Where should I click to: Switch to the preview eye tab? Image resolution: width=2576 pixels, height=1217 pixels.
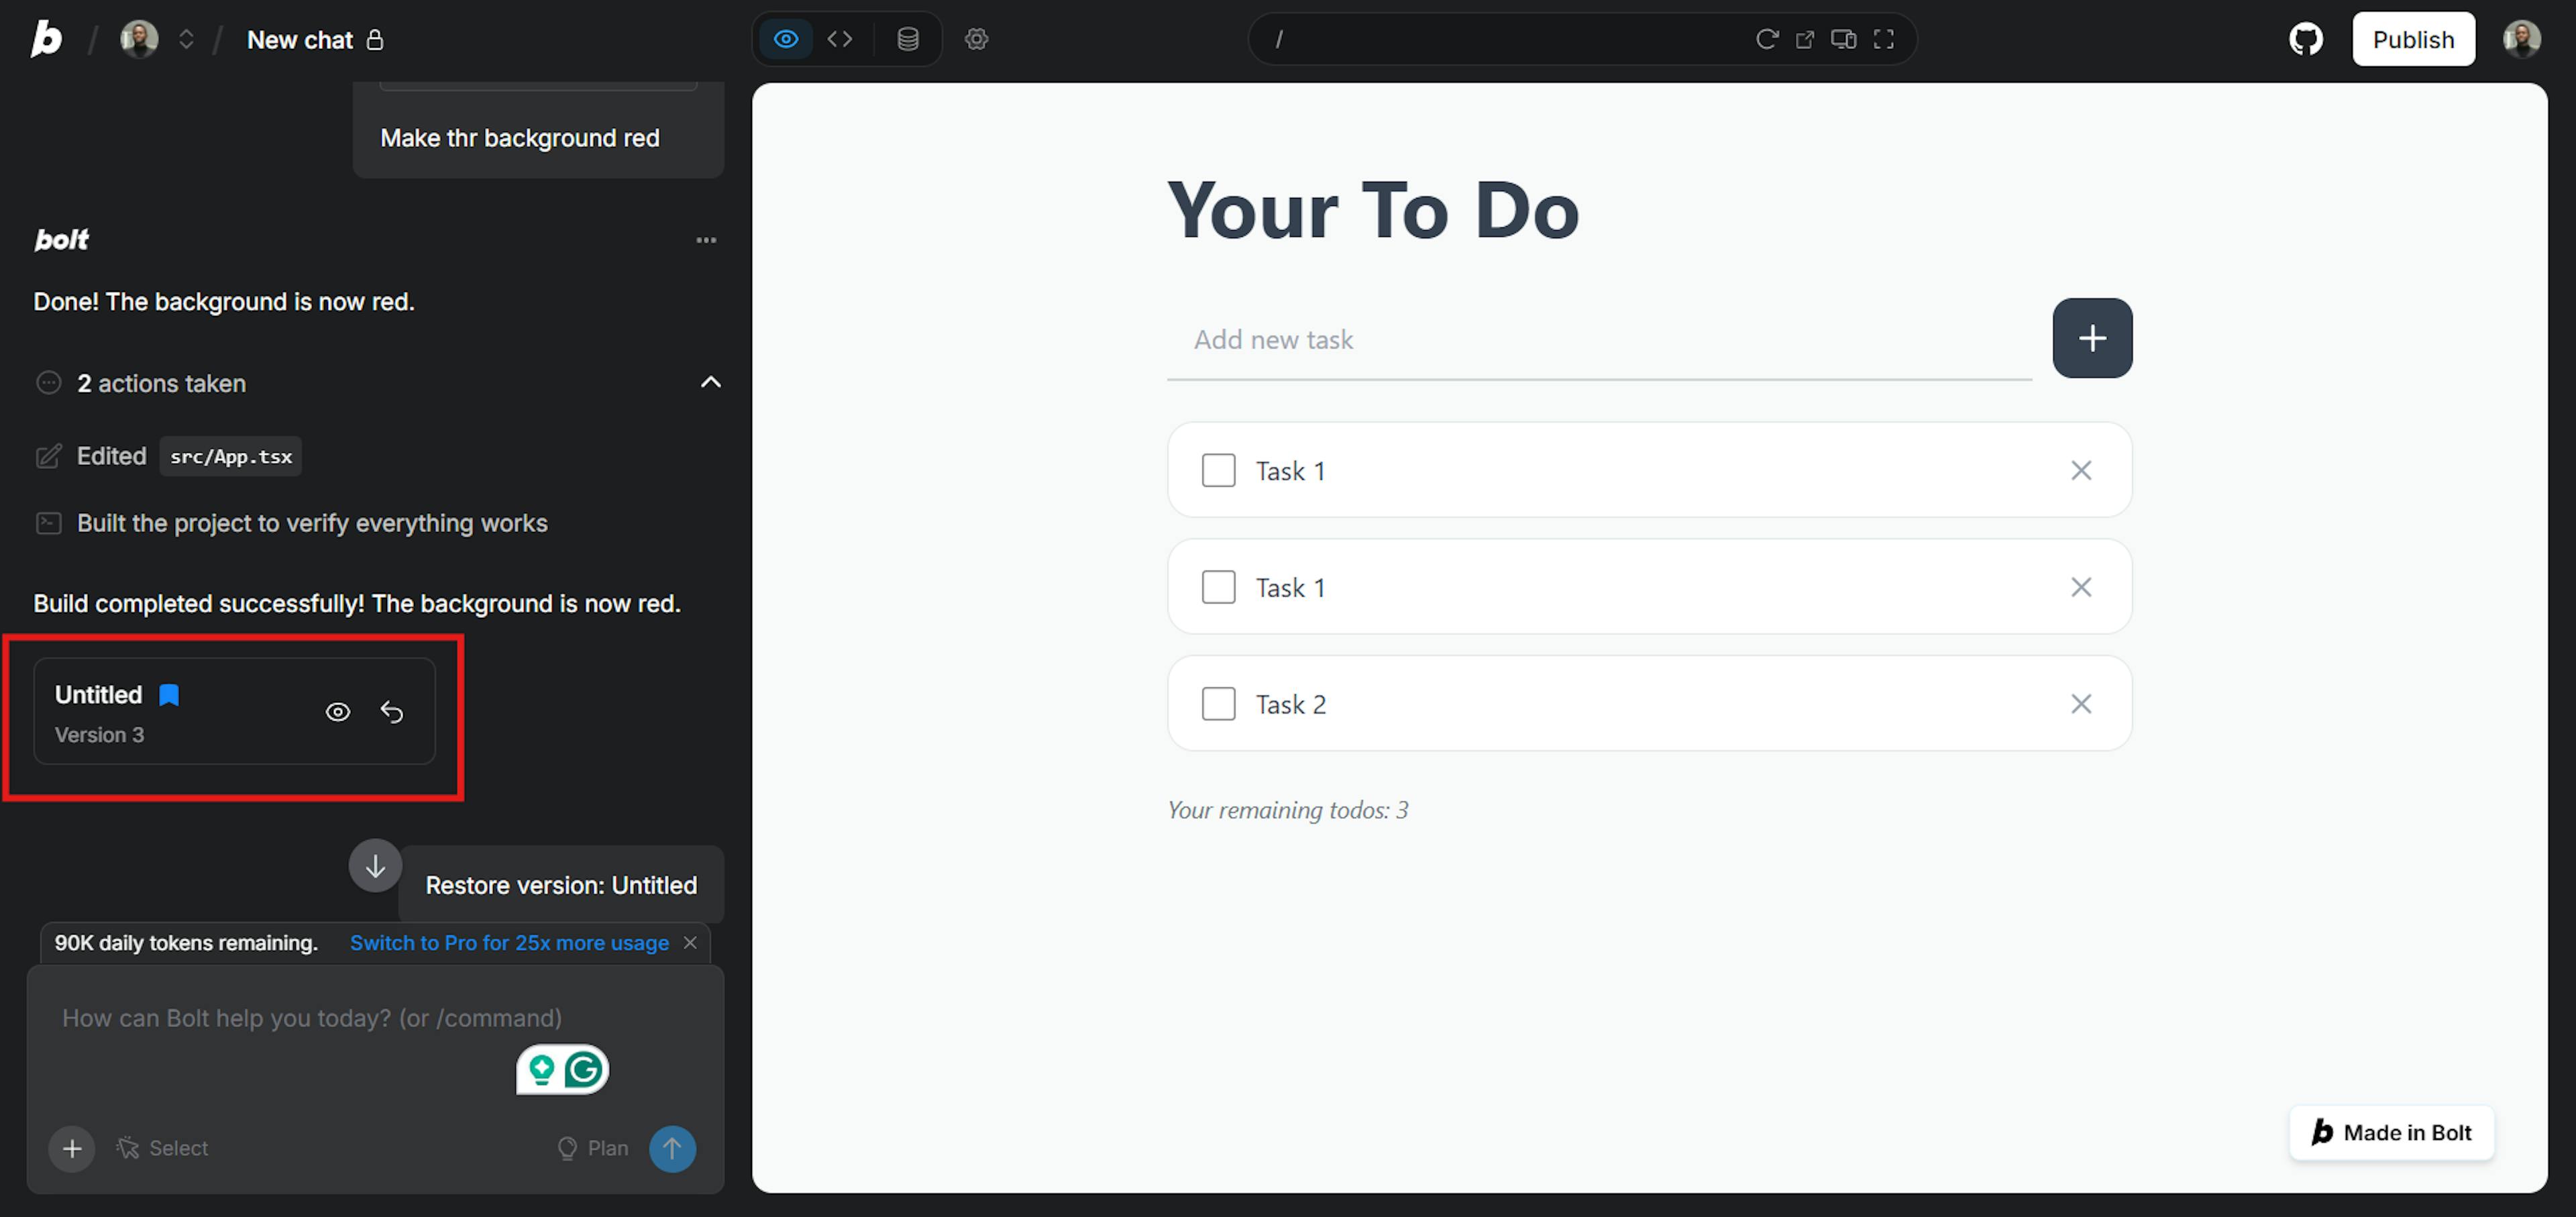pos(786,39)
